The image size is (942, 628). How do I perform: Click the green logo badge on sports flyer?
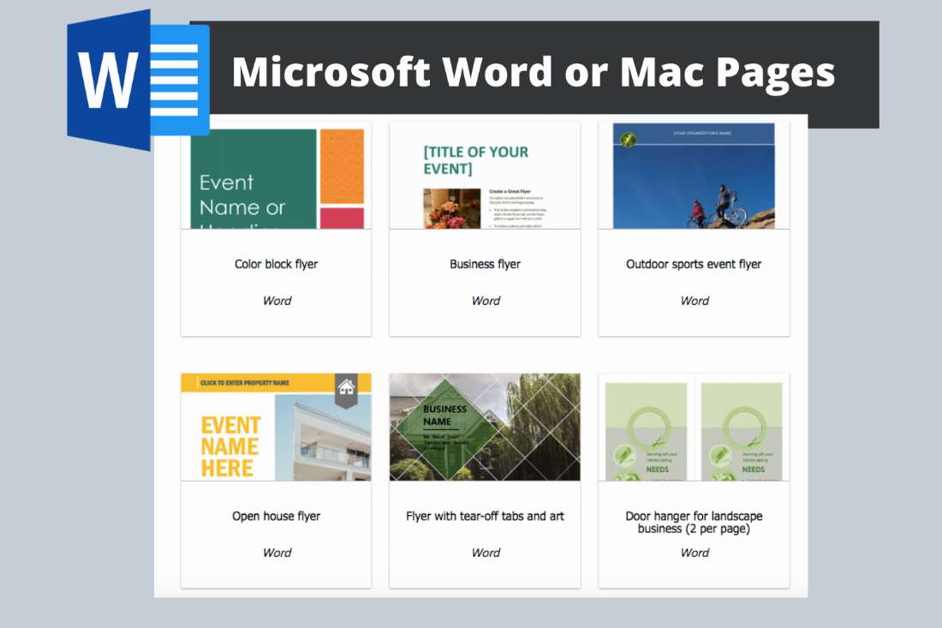point(628,140)
